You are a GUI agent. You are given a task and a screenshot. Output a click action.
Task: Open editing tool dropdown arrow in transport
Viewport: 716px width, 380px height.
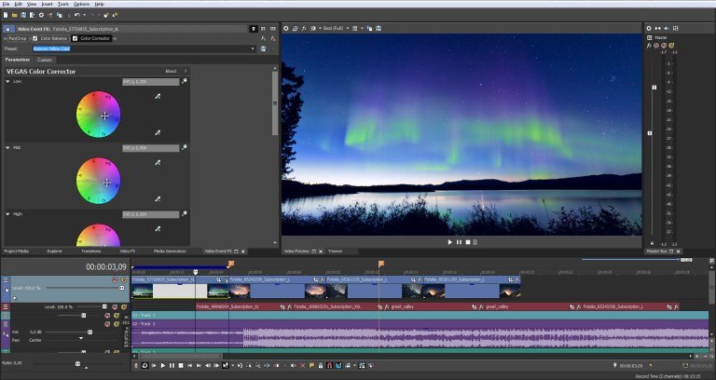[x=232, y=365]
